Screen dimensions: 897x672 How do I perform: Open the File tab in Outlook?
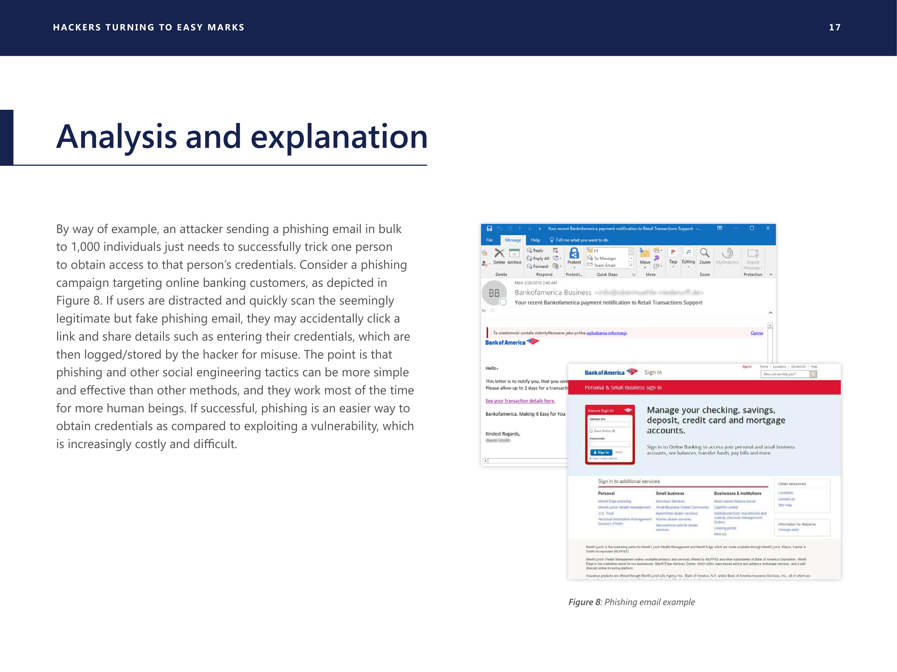489,240
